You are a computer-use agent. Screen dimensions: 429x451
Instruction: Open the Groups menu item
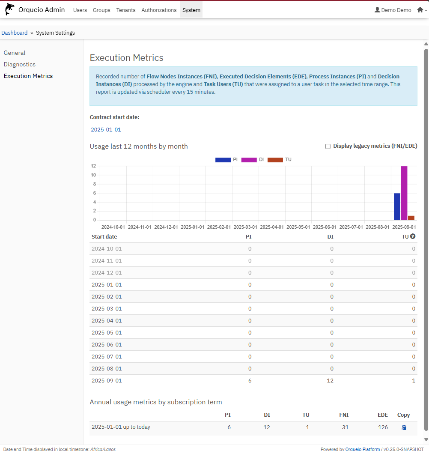tap(101, 10)
